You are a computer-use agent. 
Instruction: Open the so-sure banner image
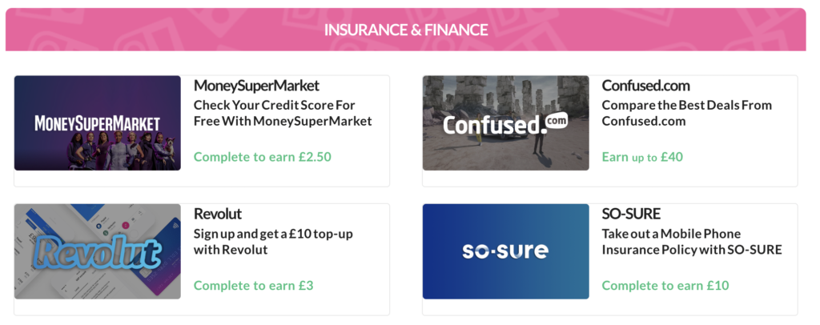(506, 251)
